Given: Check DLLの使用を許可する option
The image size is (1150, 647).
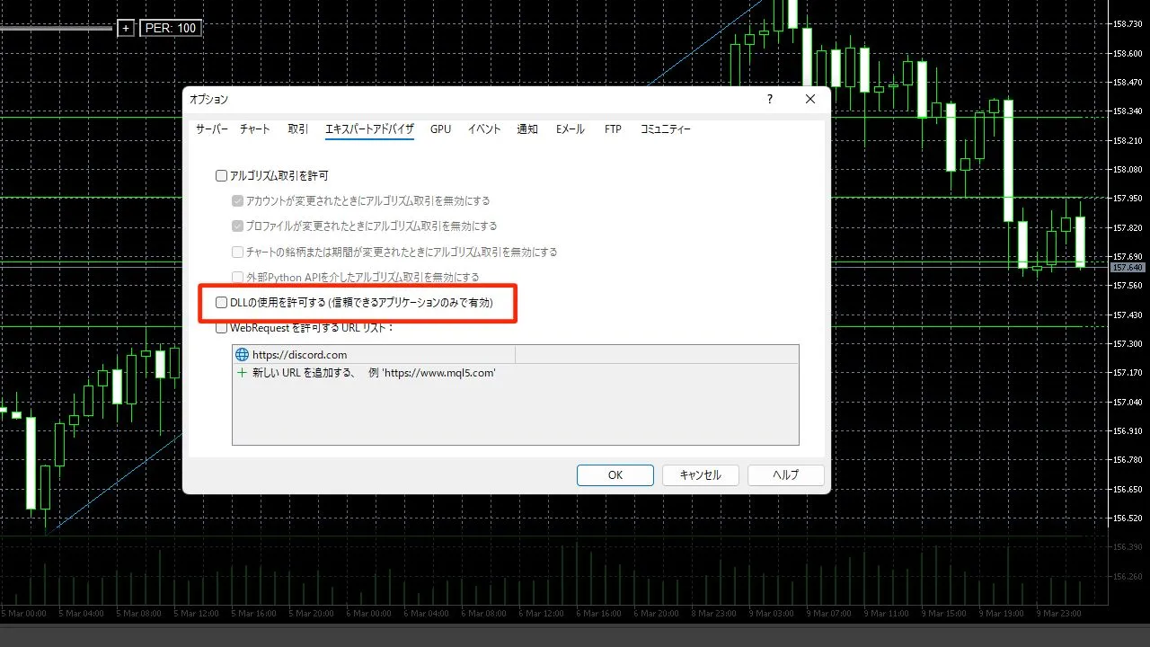Looking at the screenshot, I should point(221,302).
